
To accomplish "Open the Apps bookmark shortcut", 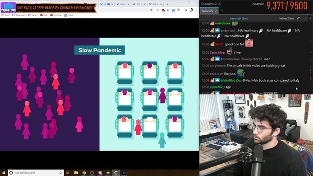I will pos(5,15).
